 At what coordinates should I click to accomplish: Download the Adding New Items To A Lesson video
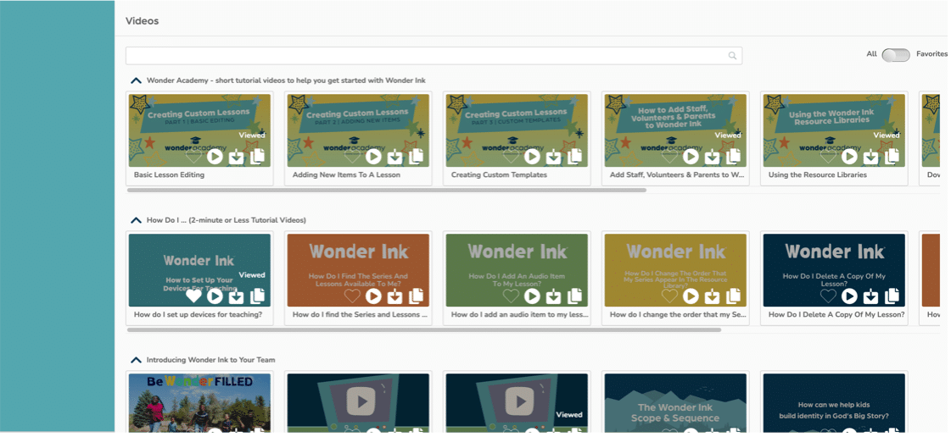click(x=394, y=157)
